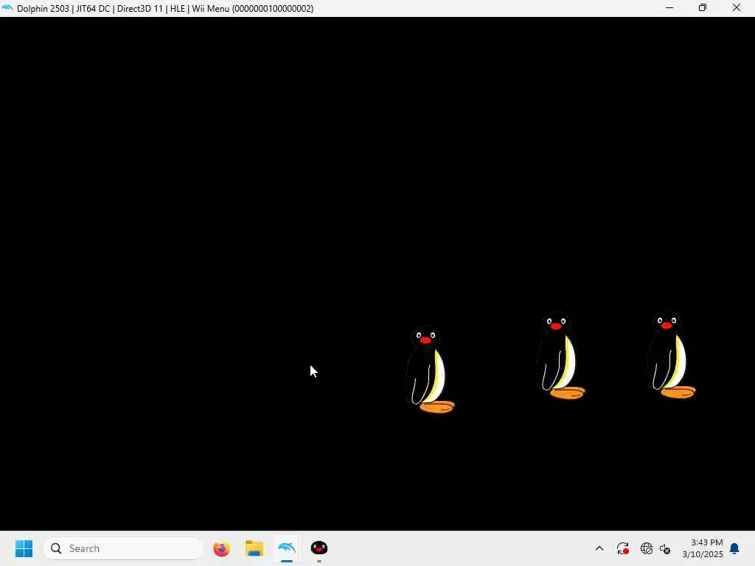
Task: Open the Pingu penguin taskbar app
Action: (319, 548)
